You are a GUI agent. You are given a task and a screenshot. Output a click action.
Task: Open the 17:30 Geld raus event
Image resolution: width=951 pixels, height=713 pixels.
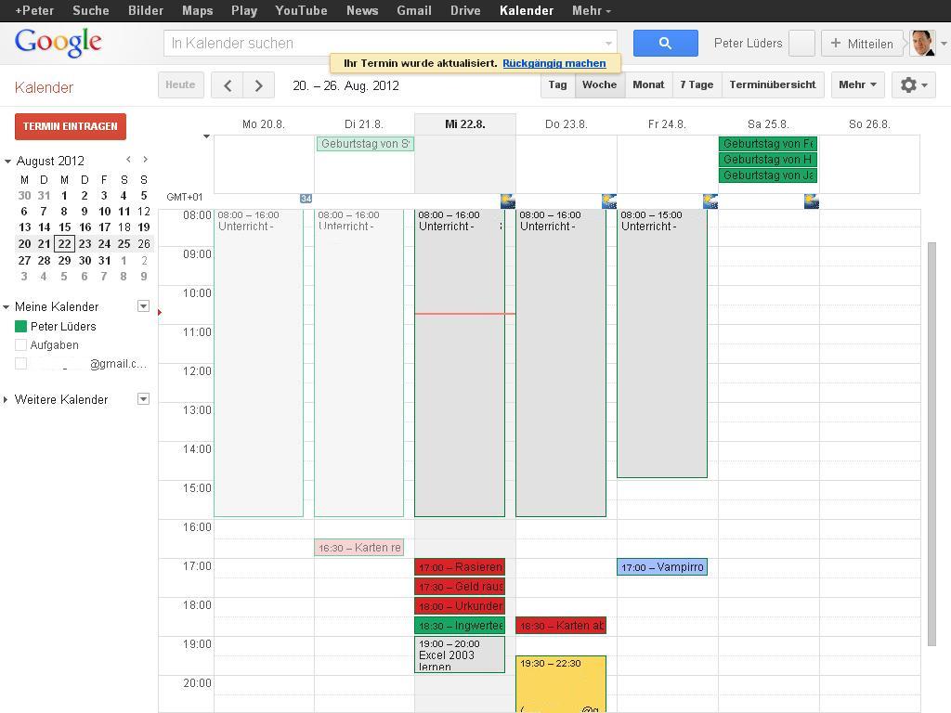[460, 587]
